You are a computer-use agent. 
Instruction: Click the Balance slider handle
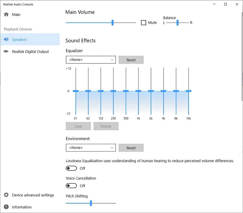click(x=178, y=23)
